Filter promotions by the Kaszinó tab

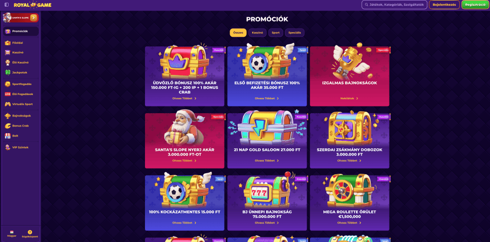point(257,33)
